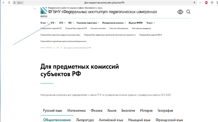This screenshot has width=218, height=122.
Task: Select the "Английский язык" tab
Action: (x=111, y=120)
